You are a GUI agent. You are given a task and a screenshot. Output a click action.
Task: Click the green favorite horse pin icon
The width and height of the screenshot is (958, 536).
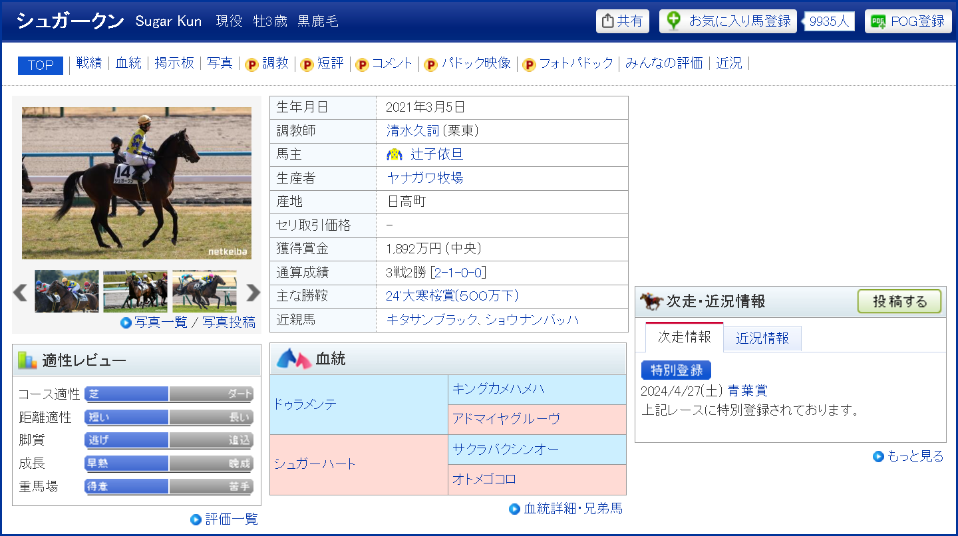(674, 21)
